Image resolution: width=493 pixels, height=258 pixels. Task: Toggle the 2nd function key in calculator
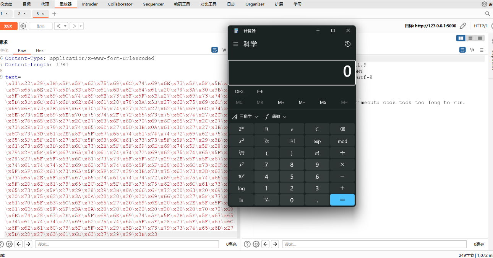click(242, 129)
